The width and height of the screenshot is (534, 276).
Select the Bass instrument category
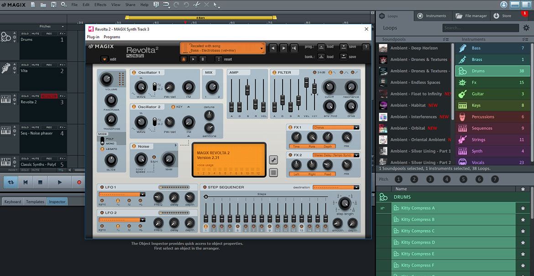[493, 48]
